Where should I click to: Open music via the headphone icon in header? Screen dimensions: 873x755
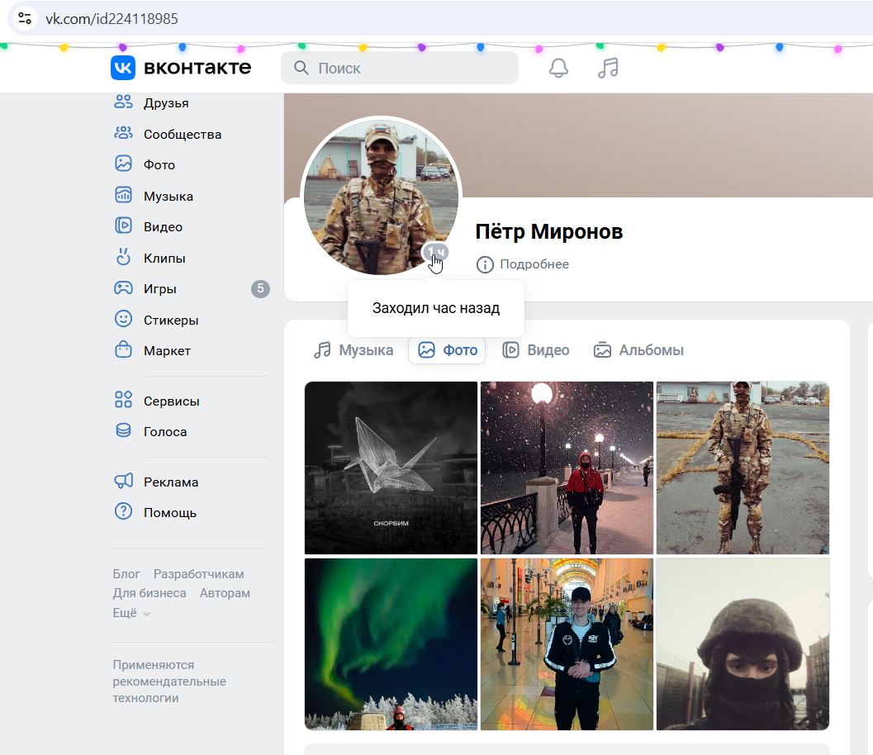(x=607, y=68)
